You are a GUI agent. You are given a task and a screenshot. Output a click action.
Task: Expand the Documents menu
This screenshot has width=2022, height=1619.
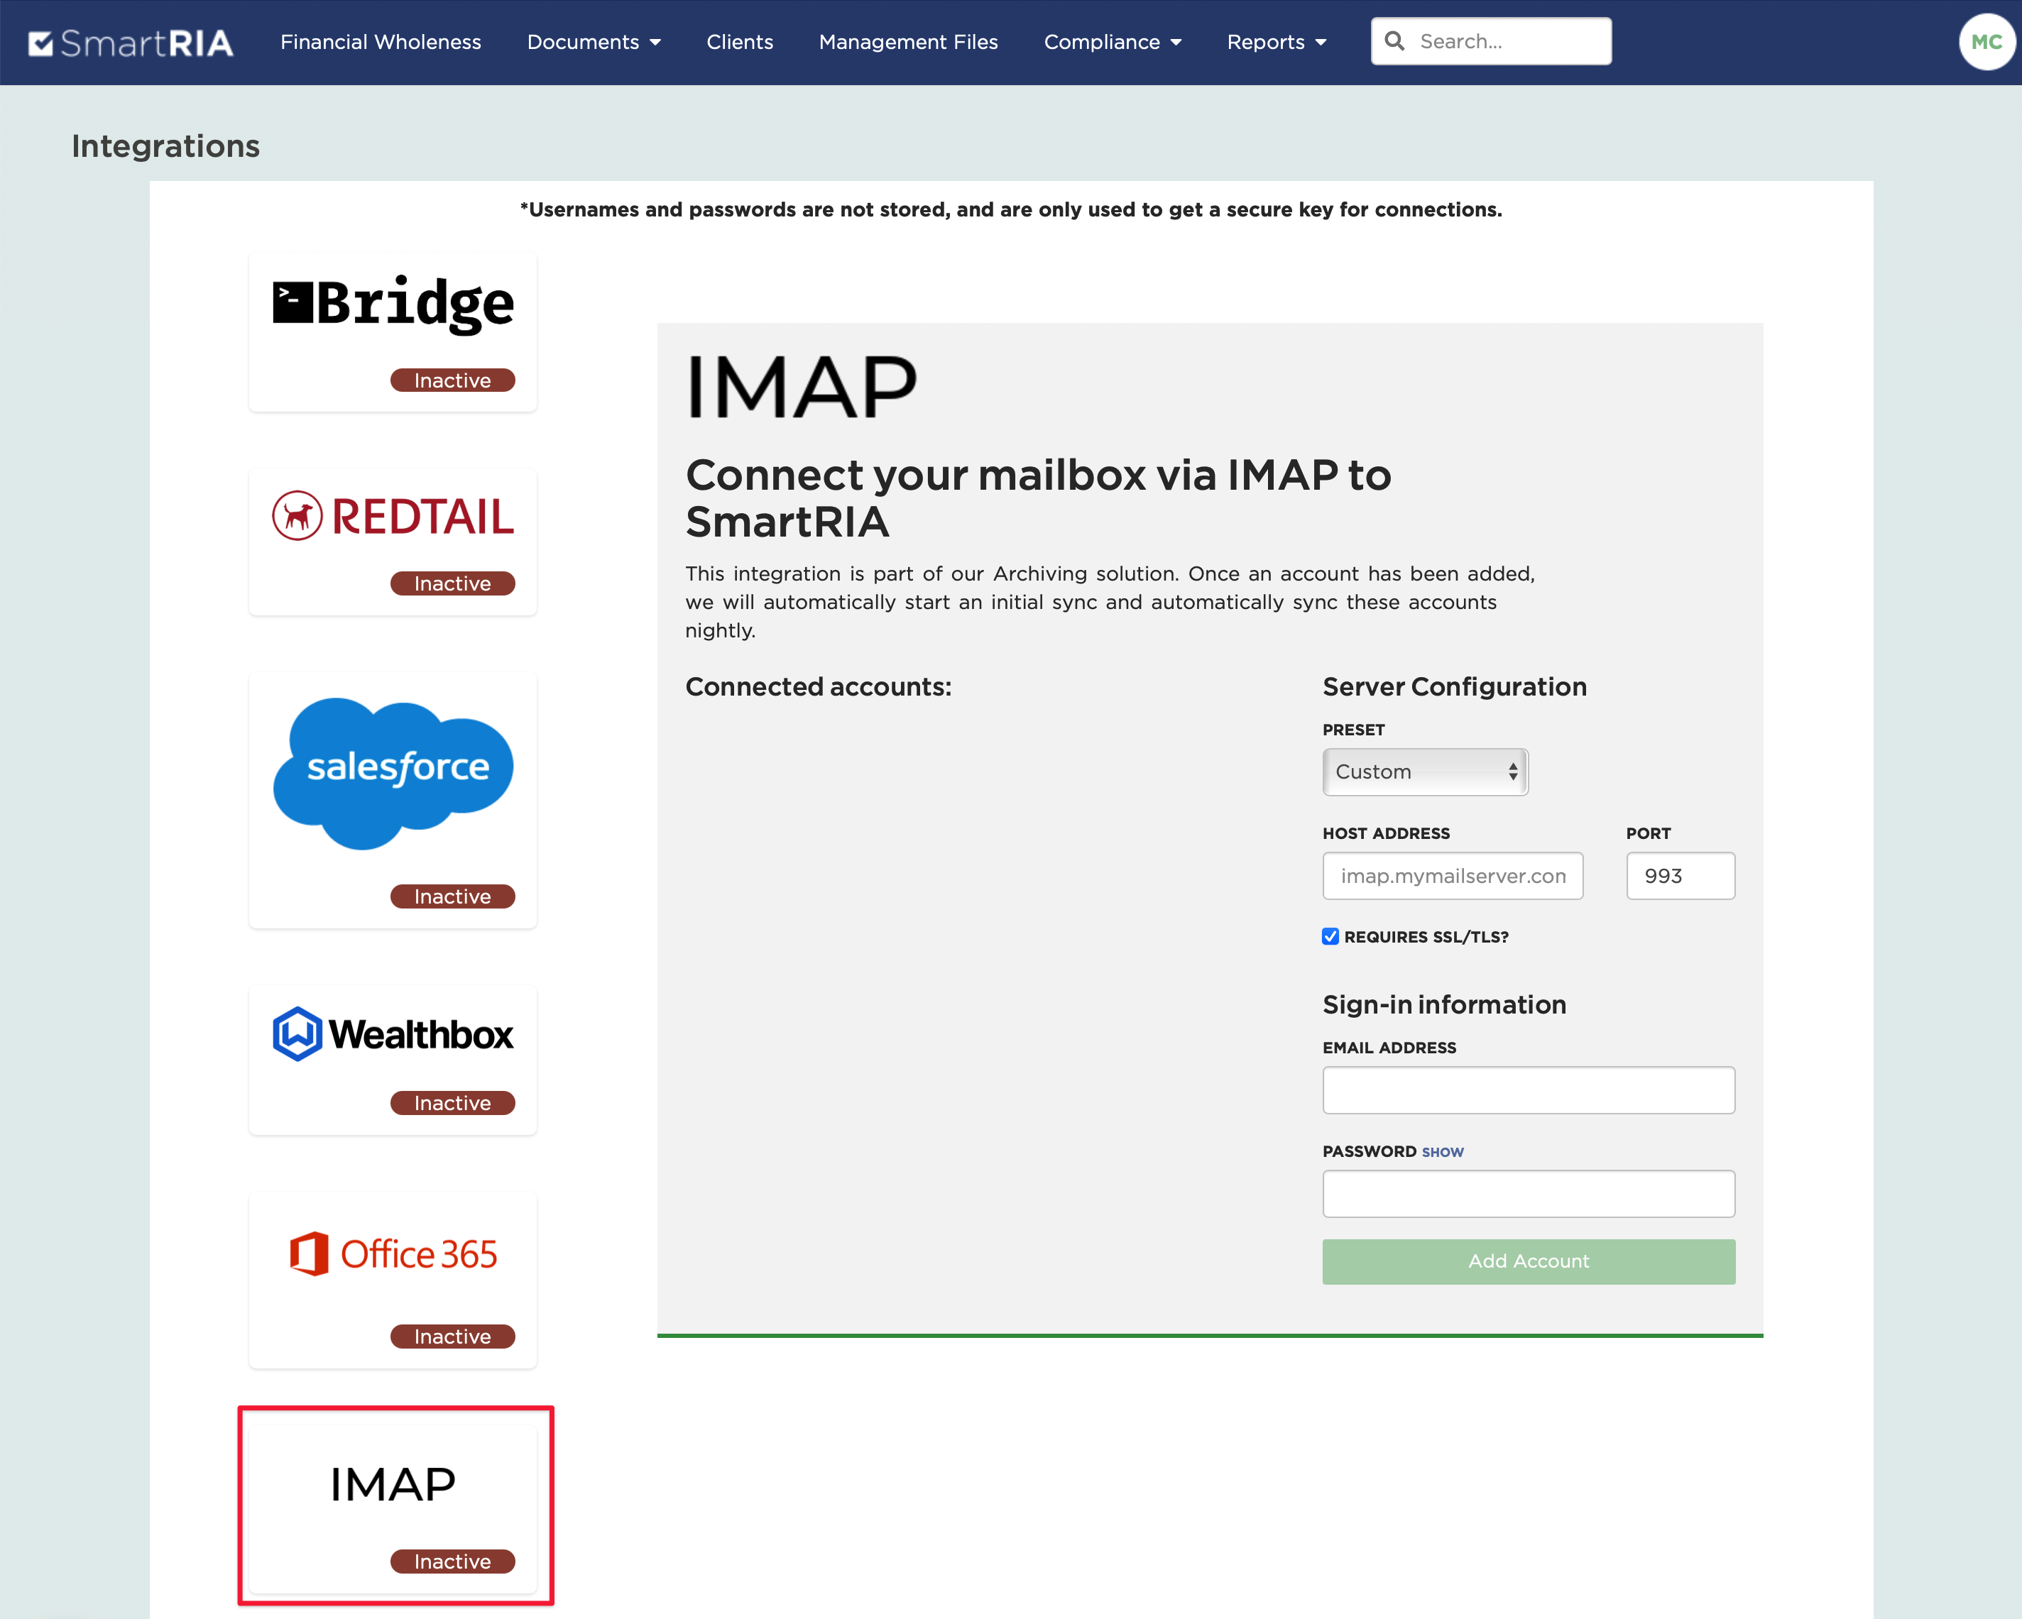(594, 42)
